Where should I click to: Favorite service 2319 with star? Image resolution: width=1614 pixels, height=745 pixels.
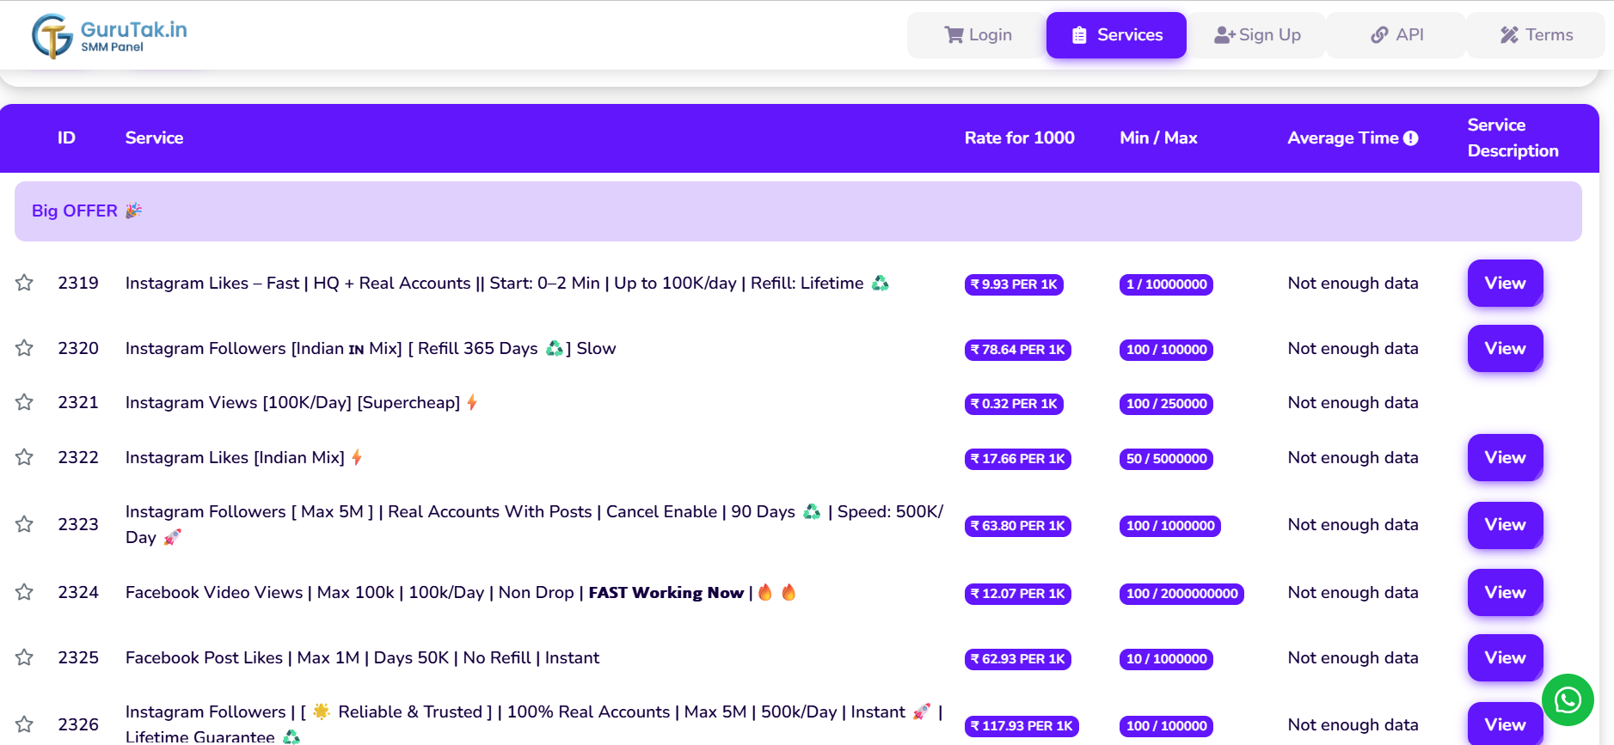[x=24, y=283]
